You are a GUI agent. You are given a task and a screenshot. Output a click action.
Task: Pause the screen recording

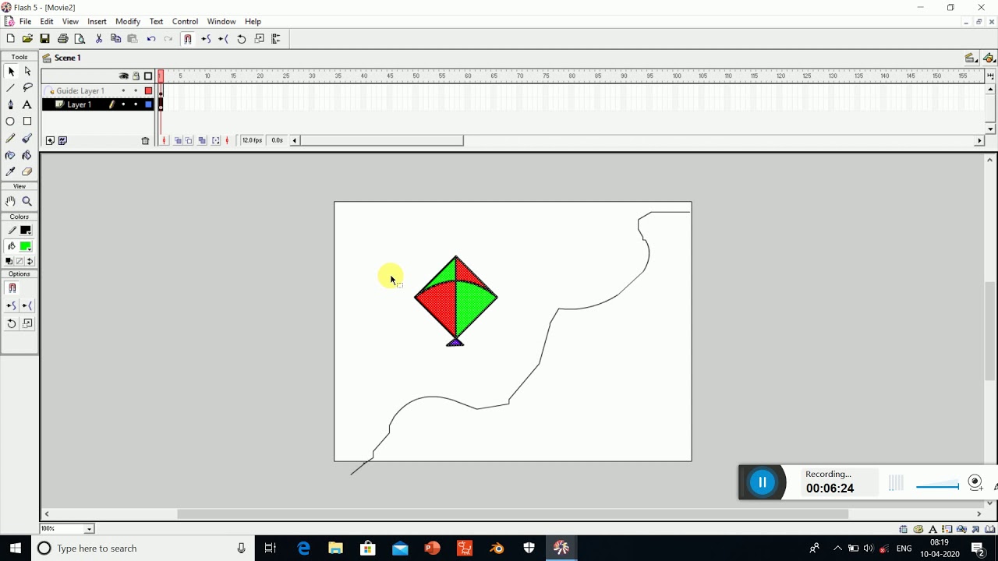click(763, 482)
